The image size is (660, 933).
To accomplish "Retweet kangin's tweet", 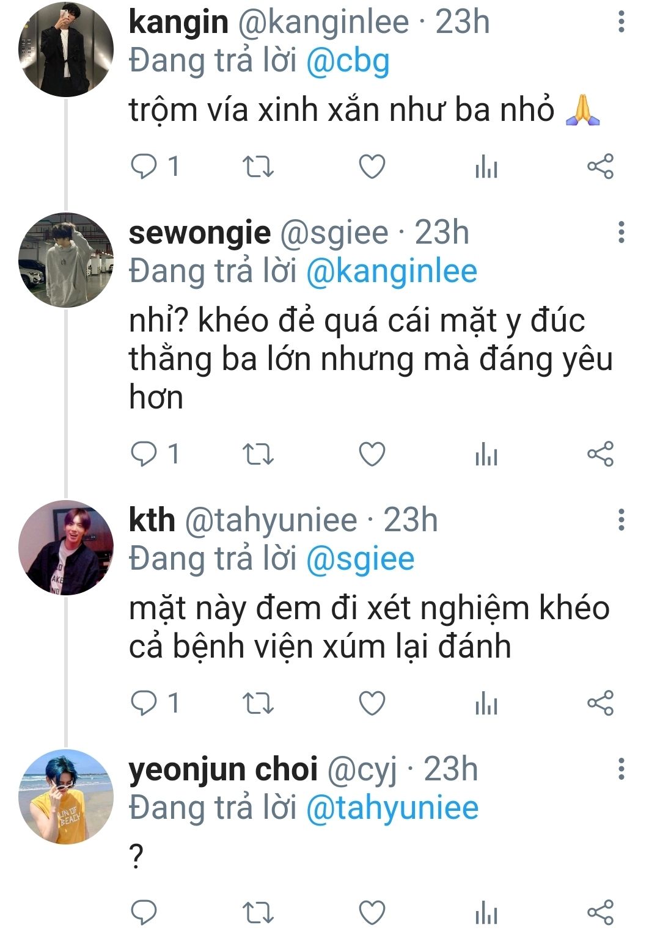I will point(258,167).
